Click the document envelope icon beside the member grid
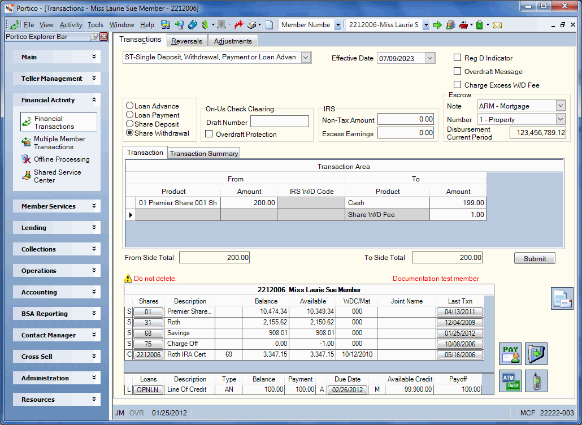 click(562, 298)
